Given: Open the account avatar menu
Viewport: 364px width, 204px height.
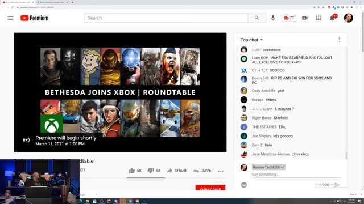Looking at the screenshot, I should coord(349,18).
